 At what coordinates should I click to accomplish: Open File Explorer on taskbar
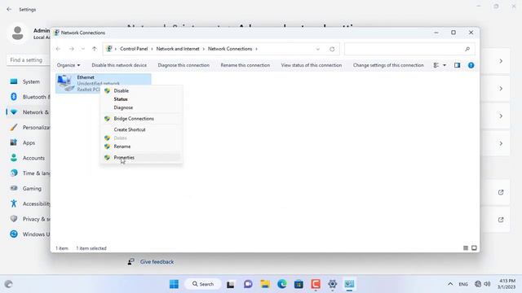coord(265,284)
